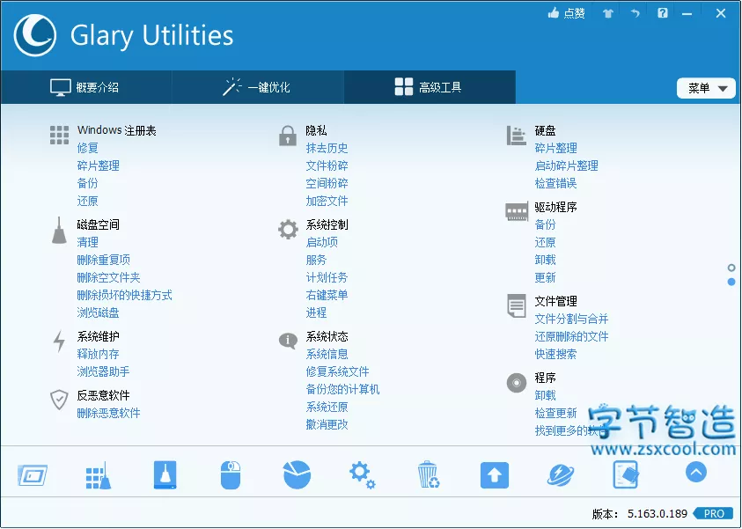Open the disk cleaner drive-broom icon
The image size is (742, 529).
point(165,474)
